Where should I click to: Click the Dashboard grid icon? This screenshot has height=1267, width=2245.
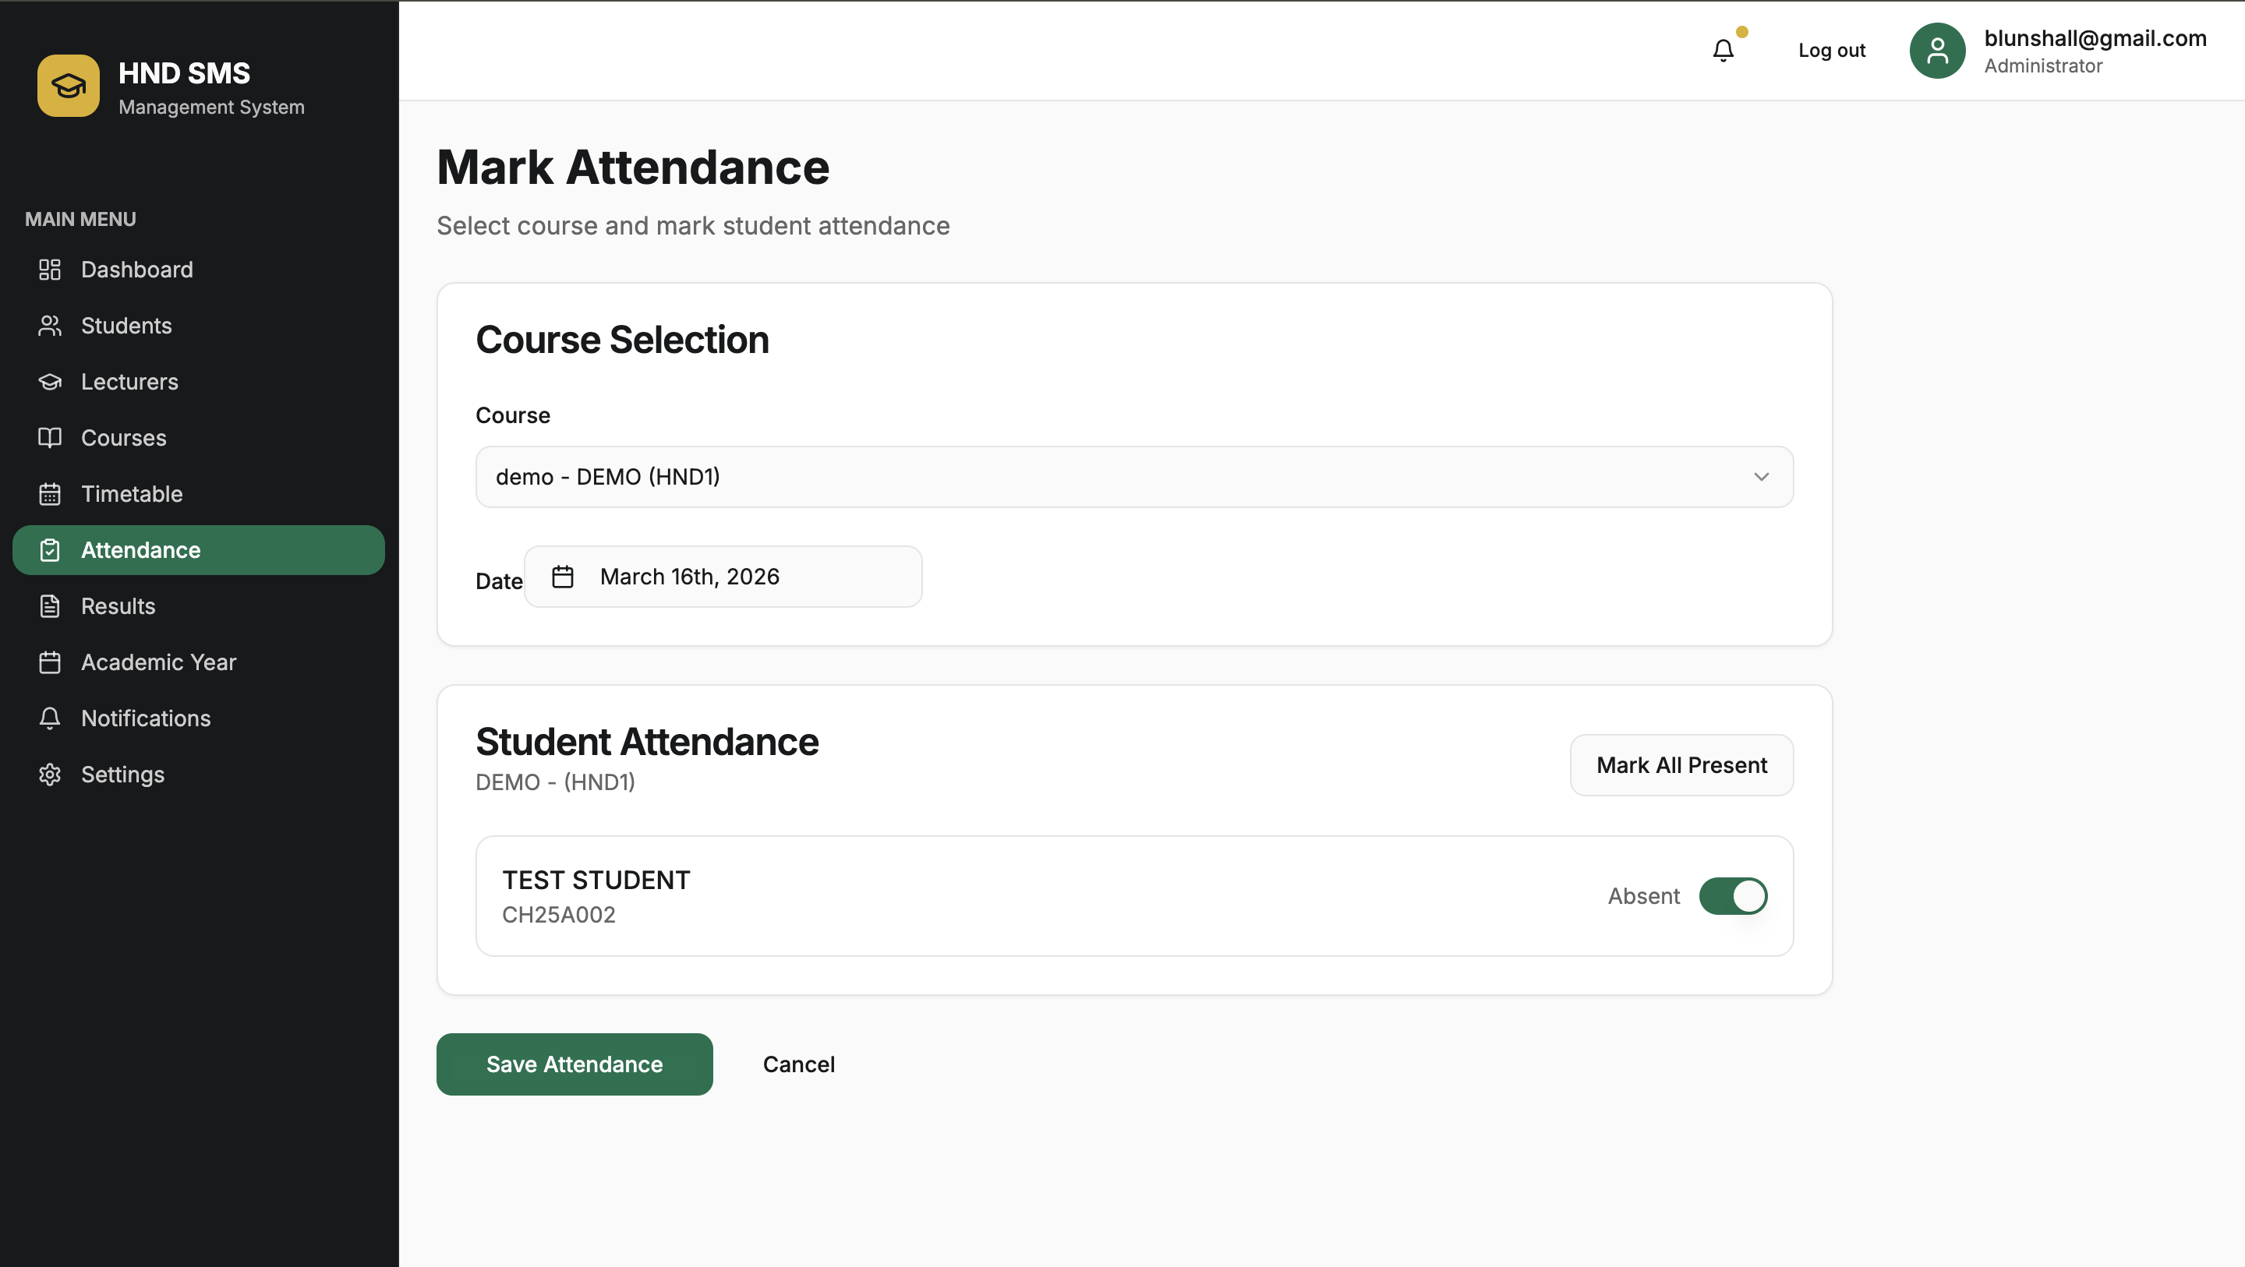pyautogui.click(x=50, y=270)
